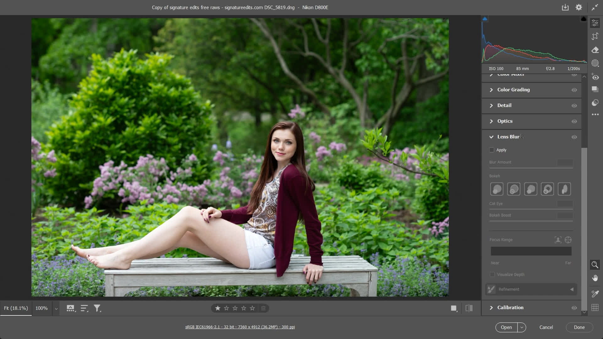Toggle Calibration panel visibility eye
Screen dimensions: 603x339
coord(574,308)
